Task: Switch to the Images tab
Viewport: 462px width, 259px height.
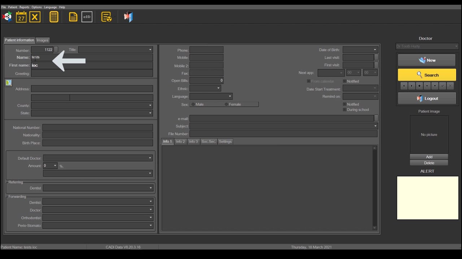Action: (x=42, y=40)
